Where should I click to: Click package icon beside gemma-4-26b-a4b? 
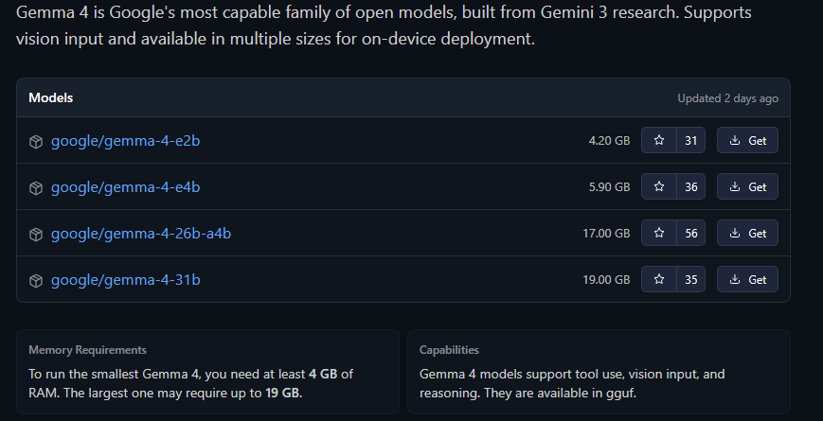click(x=36, y=234)
